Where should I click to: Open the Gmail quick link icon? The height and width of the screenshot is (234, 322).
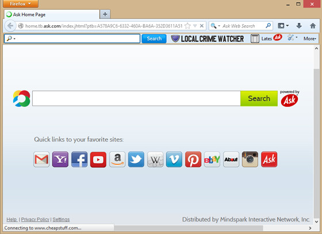pos(41,159)
